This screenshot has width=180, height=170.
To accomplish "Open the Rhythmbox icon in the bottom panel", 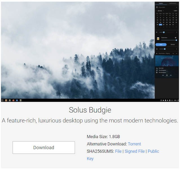I will [x=21, y=100].
